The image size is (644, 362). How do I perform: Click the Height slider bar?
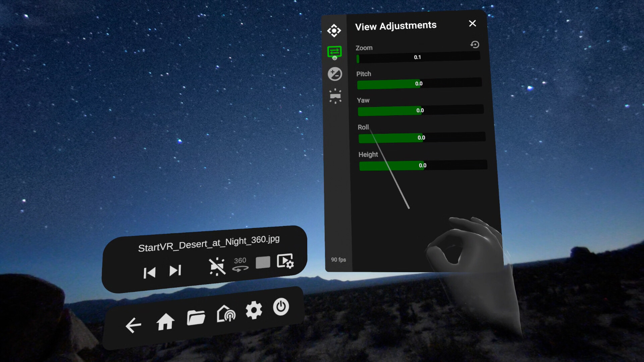423,165
